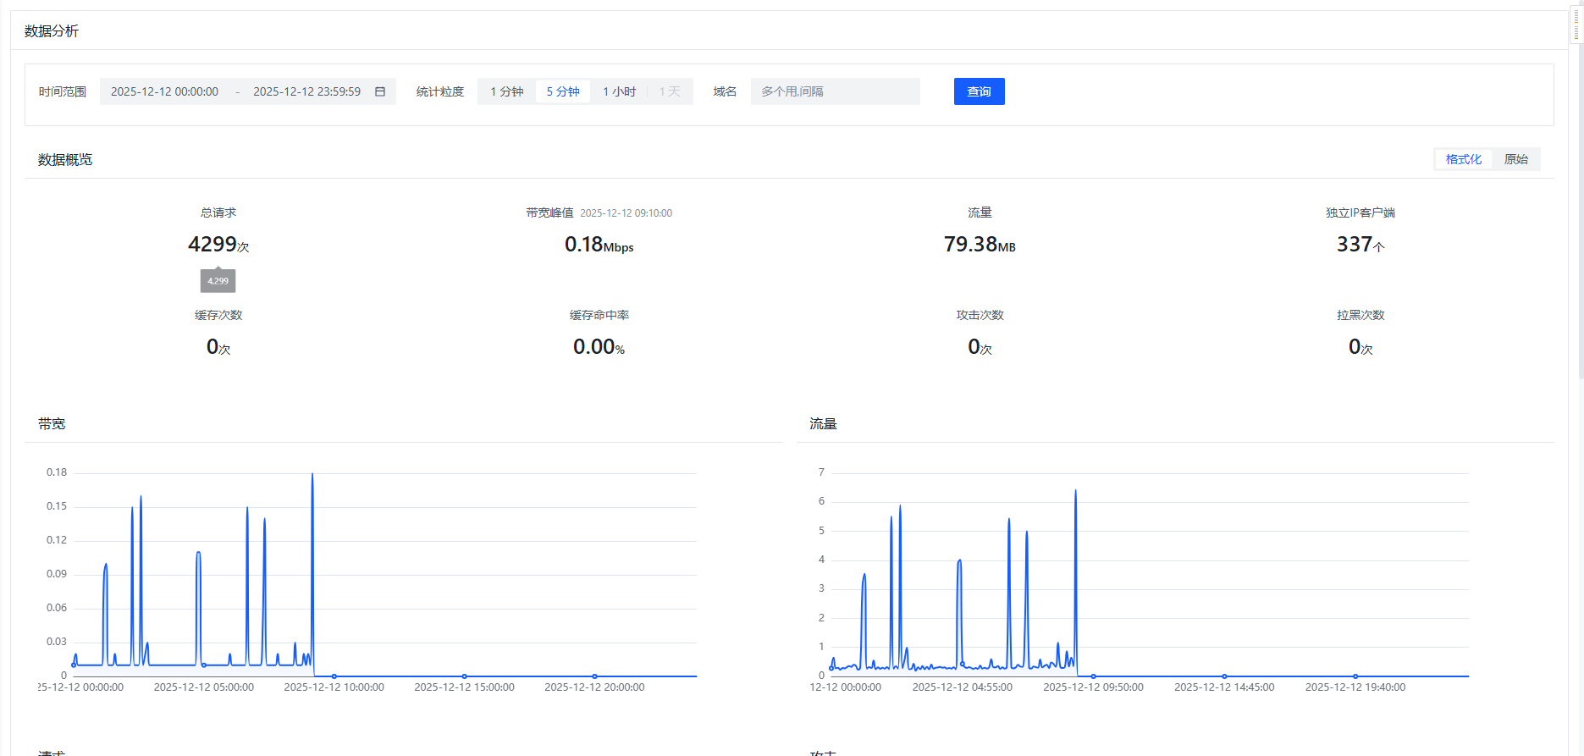
Task: Click the 流量 chart title
Action: [823, 424]
